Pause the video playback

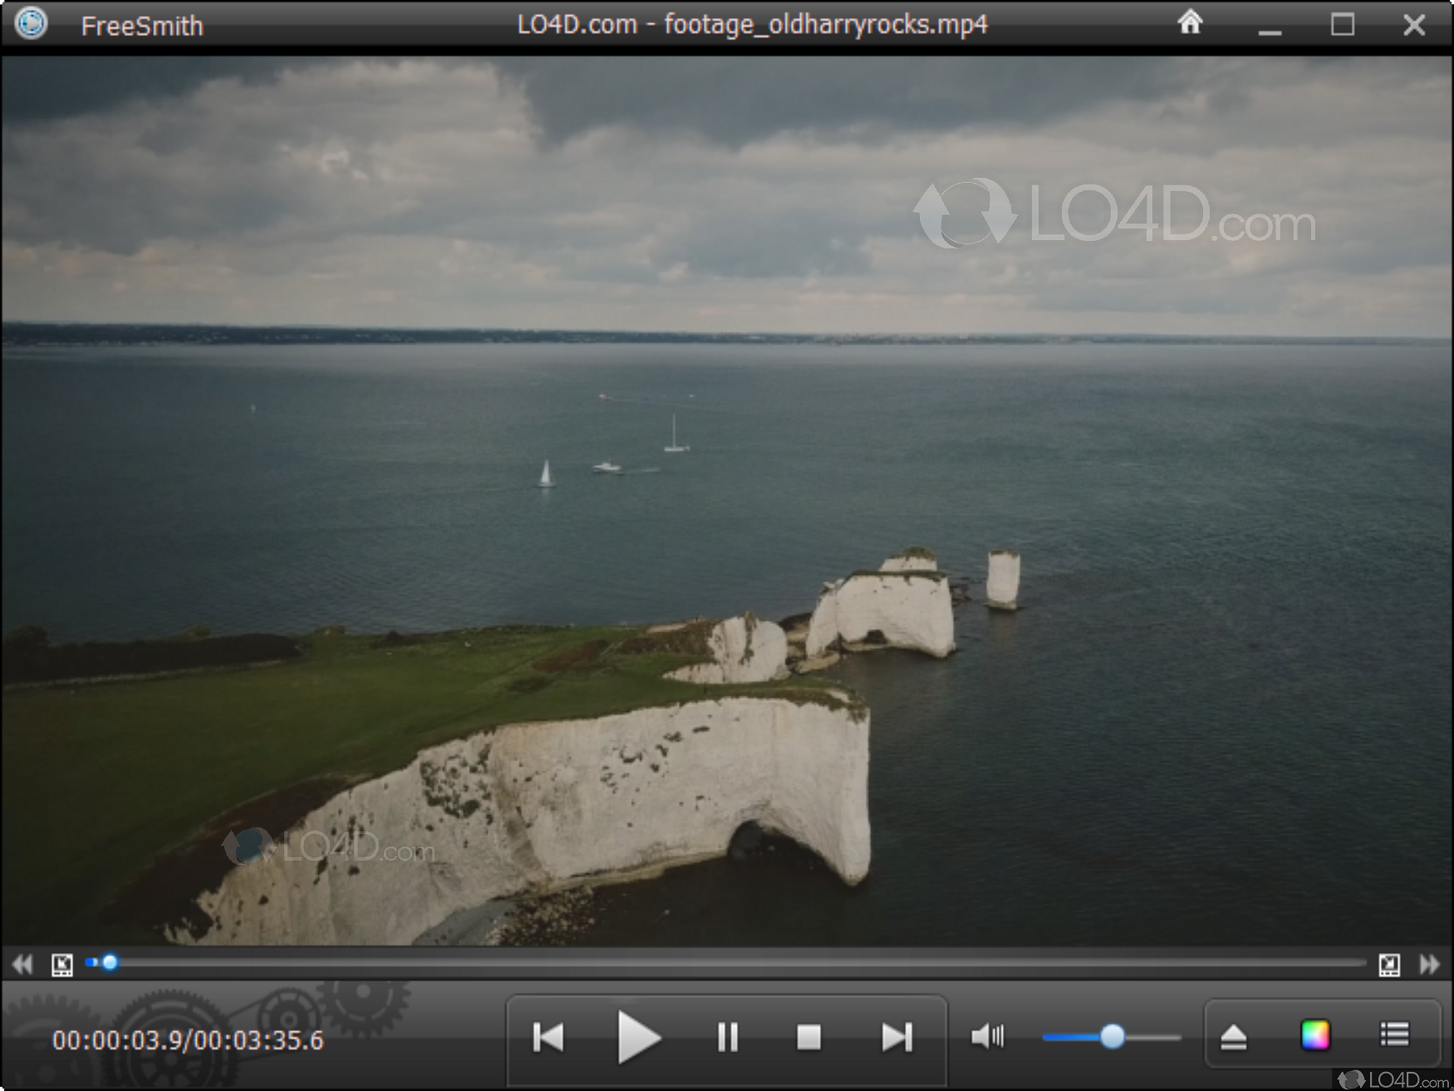pyautogui.click(x=728, y=1037)
